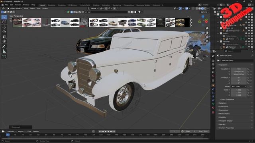This screenshot has height=143, width=255.
Task: Toggle the camera view gizmo
Action: 207,37
